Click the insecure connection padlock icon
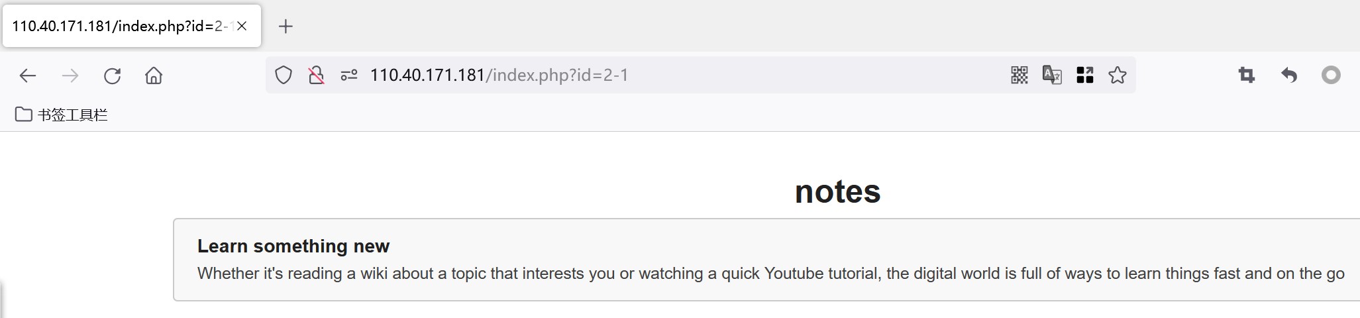 point(316,76)
